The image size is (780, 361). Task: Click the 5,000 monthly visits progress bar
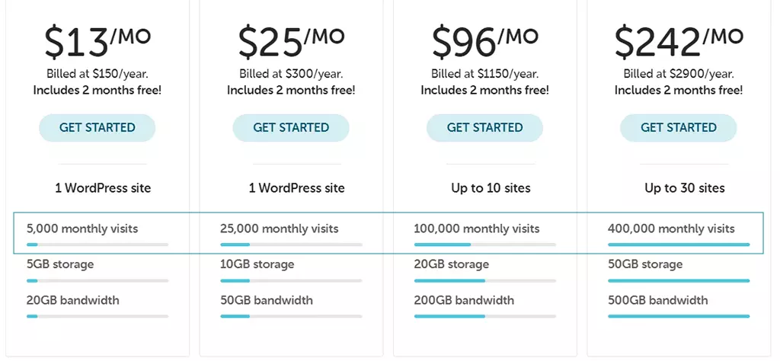[x=97, y=244]
